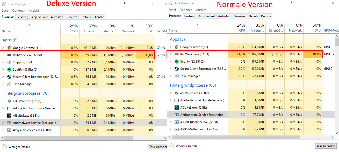Click RailWorks.exe icon in right window

(x=177, y=54)
